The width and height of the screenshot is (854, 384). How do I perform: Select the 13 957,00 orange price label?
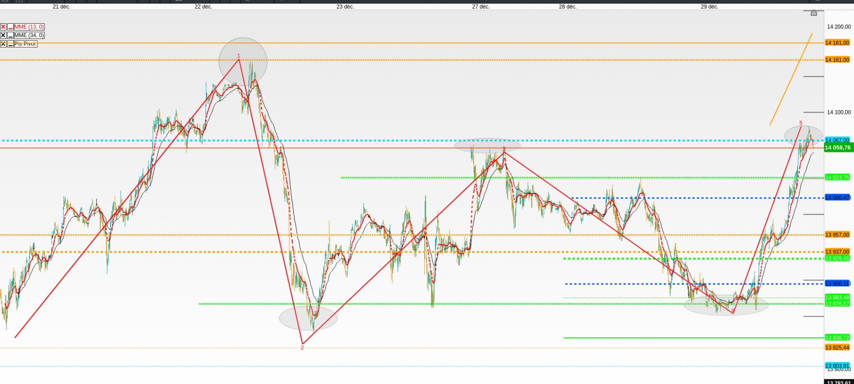pyautogui.click(x=837, y=235)
